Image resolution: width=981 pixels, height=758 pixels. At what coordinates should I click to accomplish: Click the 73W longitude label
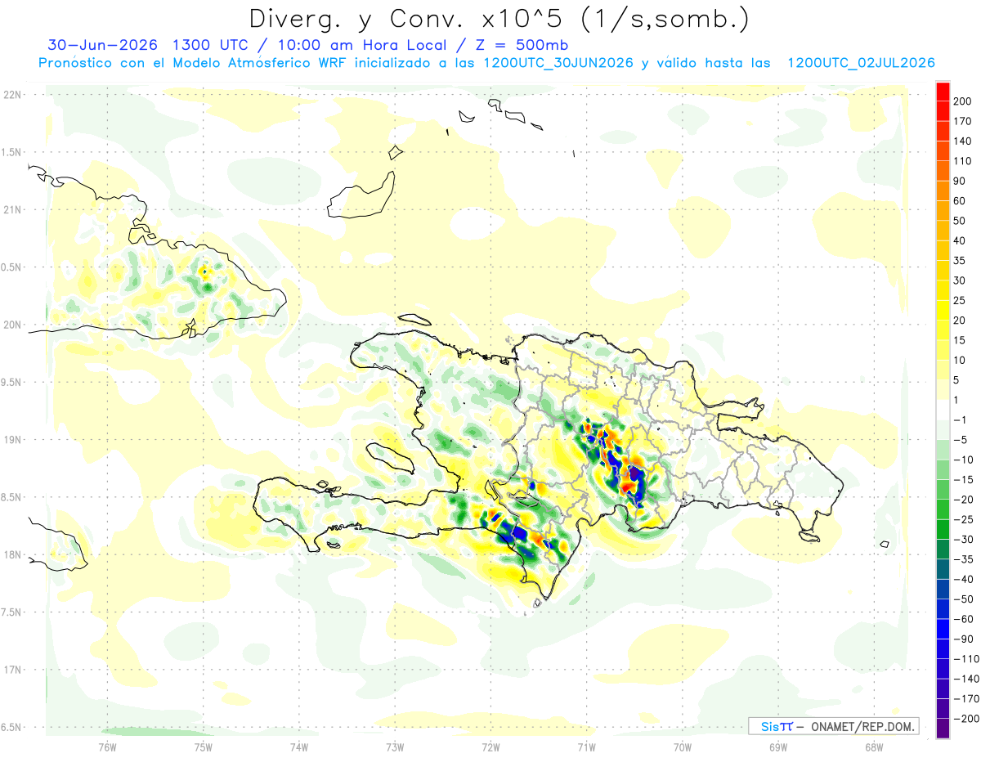pyautogui.click(x=395, y=746)
